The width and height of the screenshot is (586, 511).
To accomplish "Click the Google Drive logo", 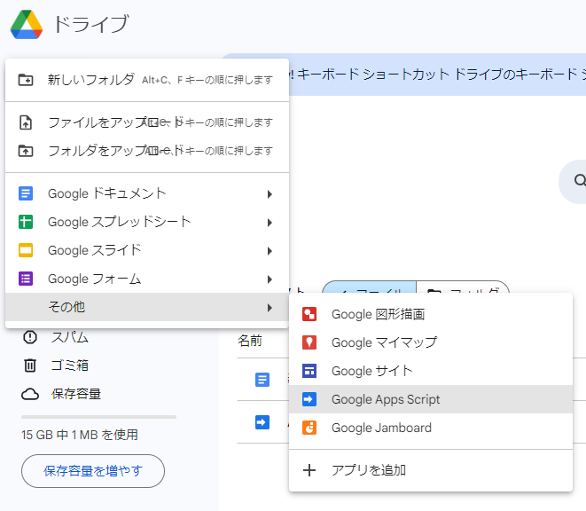I will coord(27,25).
